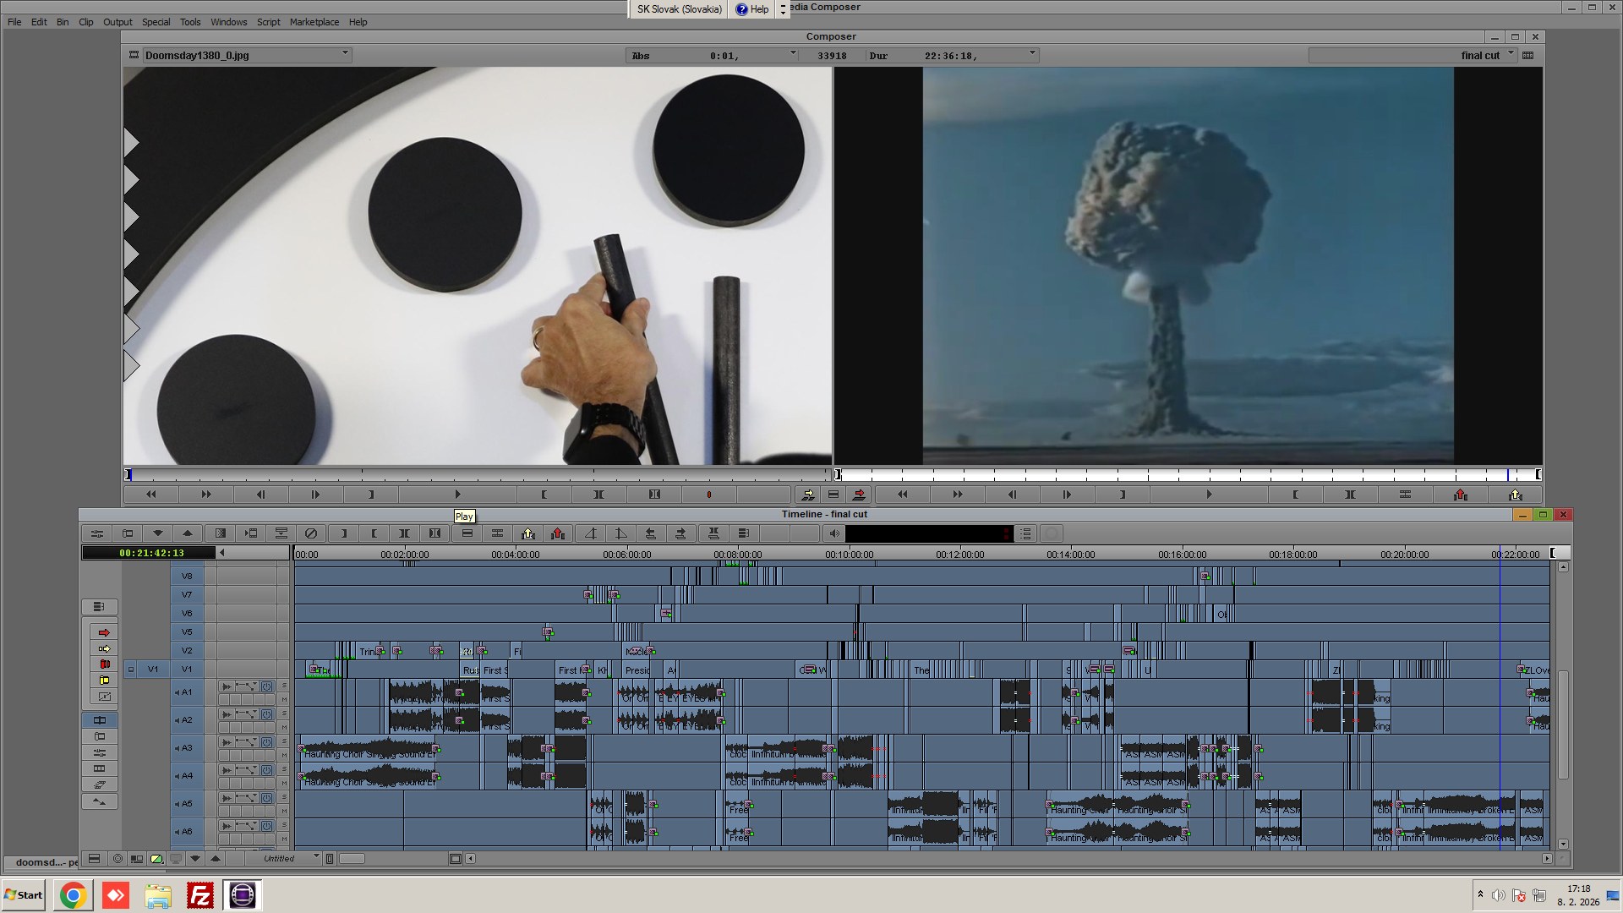This screenshot has height=913, width=1623.
Task: Toggle the source V1 track selector
Action: tap(153, 670)
